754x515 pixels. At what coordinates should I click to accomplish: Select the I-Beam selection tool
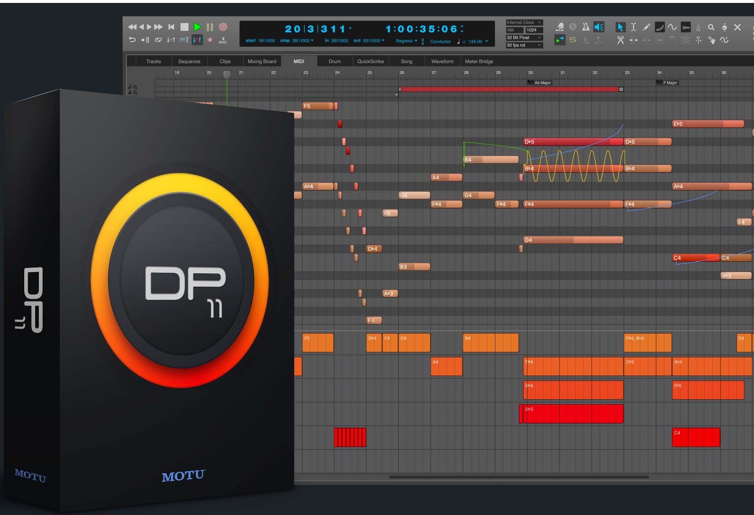tap(633, 27)
